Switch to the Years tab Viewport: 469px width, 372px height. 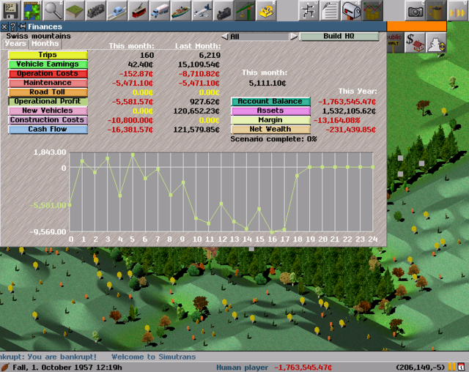pos(15,44)
